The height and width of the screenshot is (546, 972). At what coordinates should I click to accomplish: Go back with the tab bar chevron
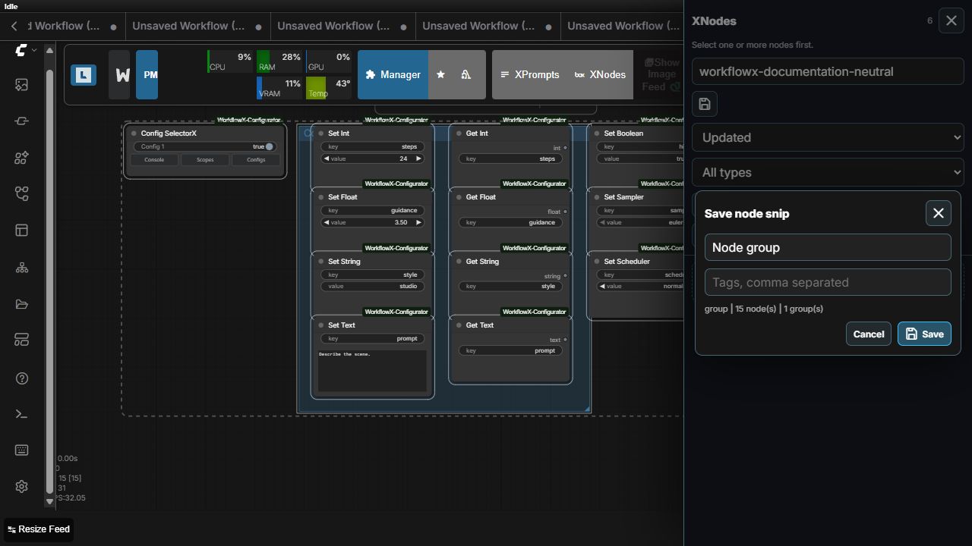coord(14,26)
